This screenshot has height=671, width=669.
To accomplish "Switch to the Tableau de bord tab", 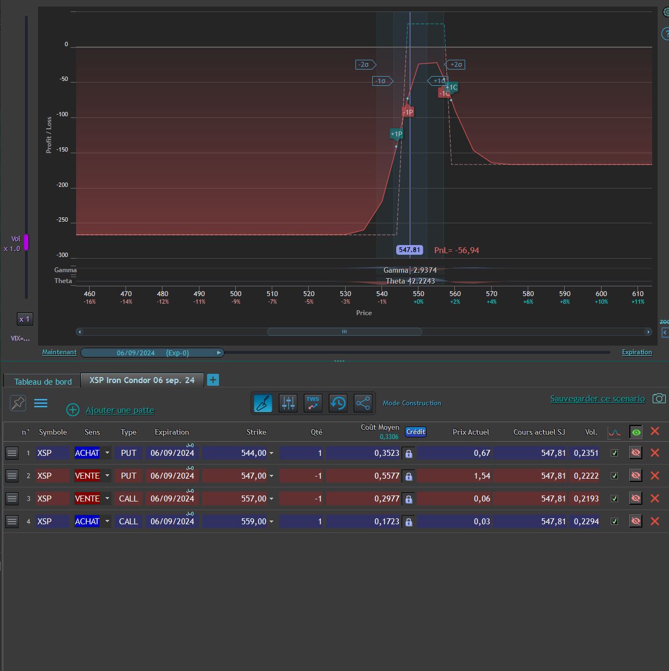I will click(42, 381).
